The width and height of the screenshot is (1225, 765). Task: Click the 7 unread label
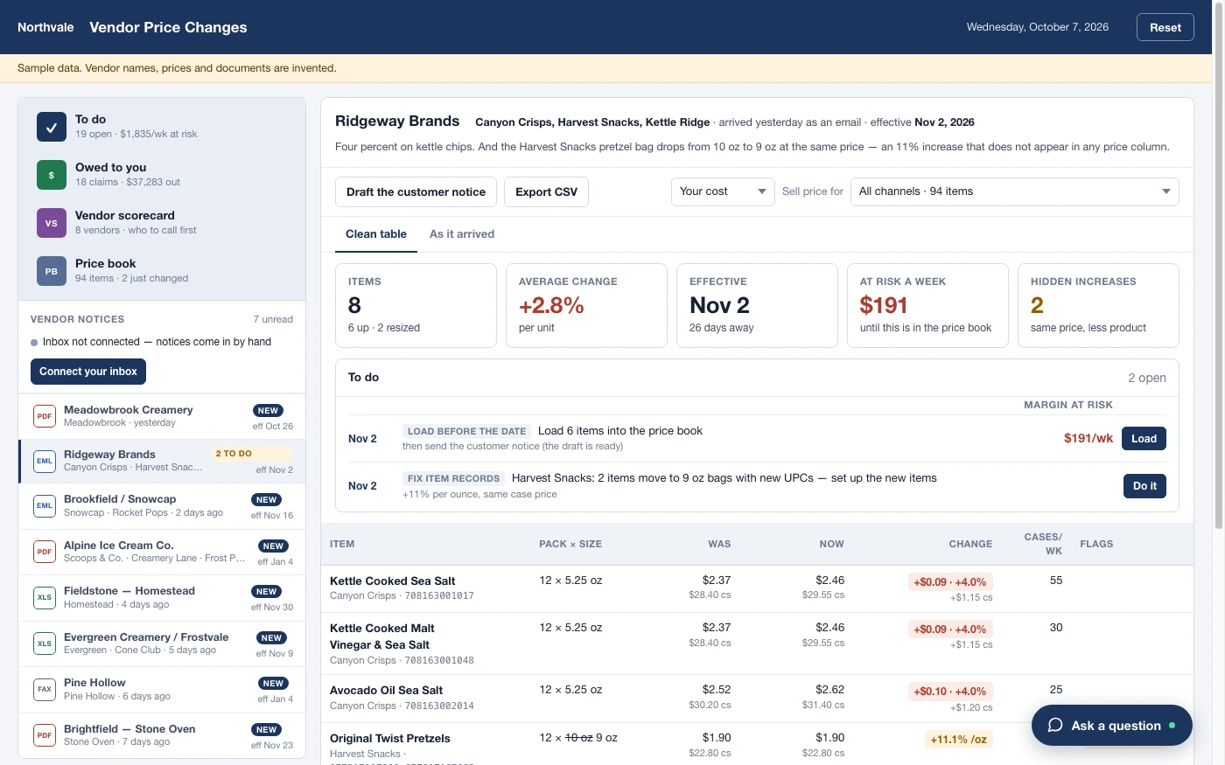click(273, 319)
